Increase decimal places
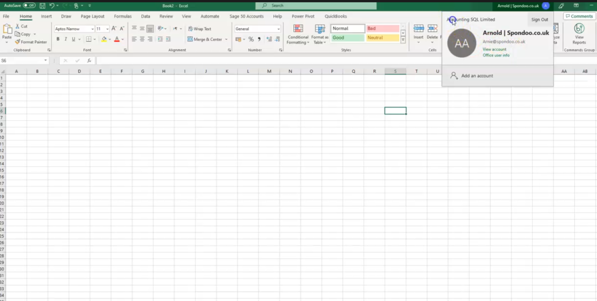The height and width of the screenshot is (301, 597). click(x=269, y=39)
